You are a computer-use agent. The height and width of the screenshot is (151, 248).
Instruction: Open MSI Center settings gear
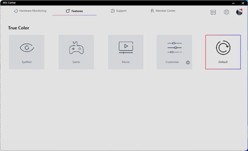(x=226, y=12)
